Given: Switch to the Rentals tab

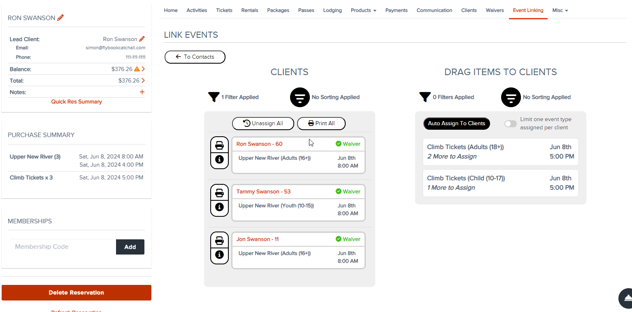Looking at the screenshot, I should pyautogui.click(x=250, y=10).
